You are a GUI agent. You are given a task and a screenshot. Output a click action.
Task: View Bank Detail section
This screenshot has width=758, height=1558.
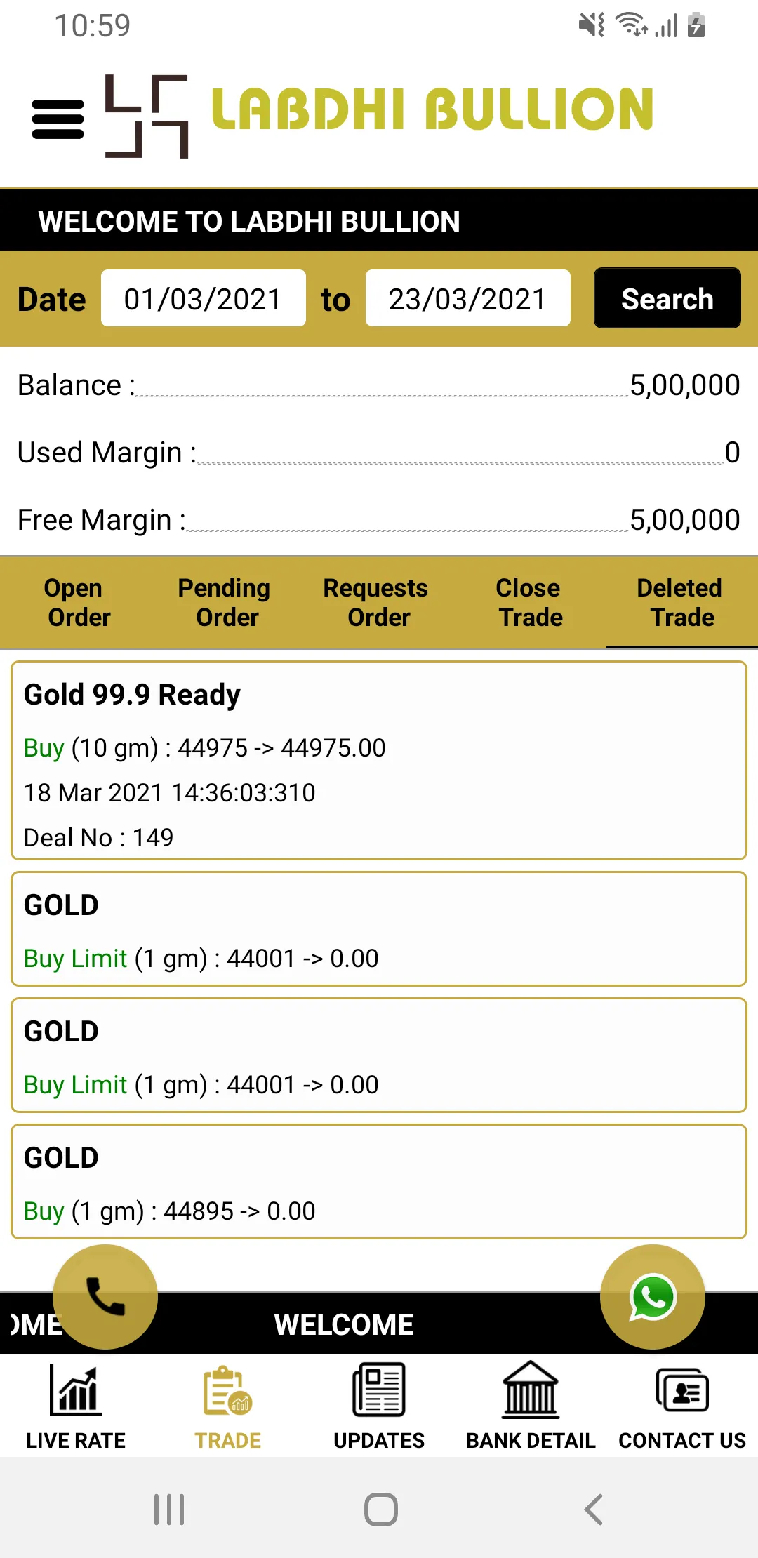531,1406
